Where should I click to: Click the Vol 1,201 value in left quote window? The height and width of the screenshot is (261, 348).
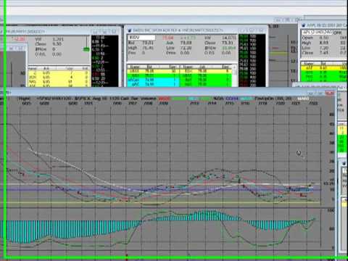coord(58,39)
